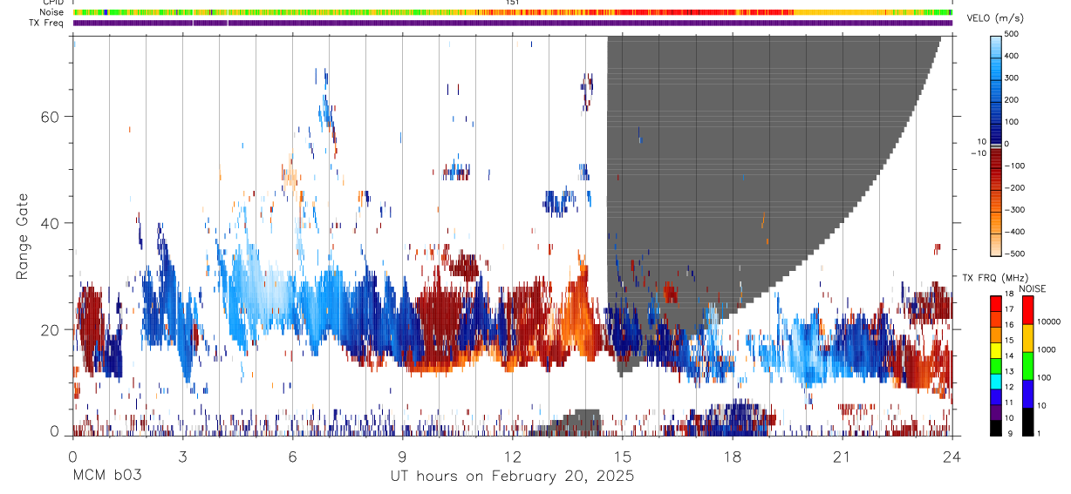1071x494 pixels.
Task: Click the '3' hour tick label
Action: coord(183,457)
